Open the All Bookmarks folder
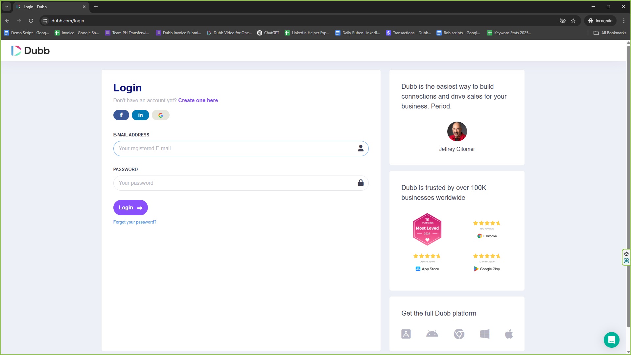 (610, 33)
